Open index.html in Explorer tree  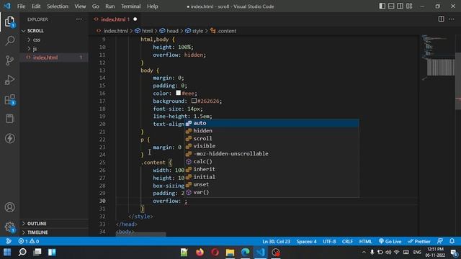(x=55, y=58)
